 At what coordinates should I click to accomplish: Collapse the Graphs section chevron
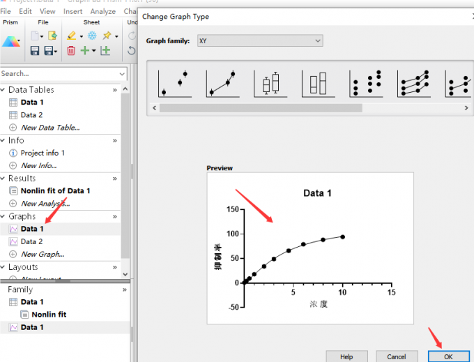[3, 216]
